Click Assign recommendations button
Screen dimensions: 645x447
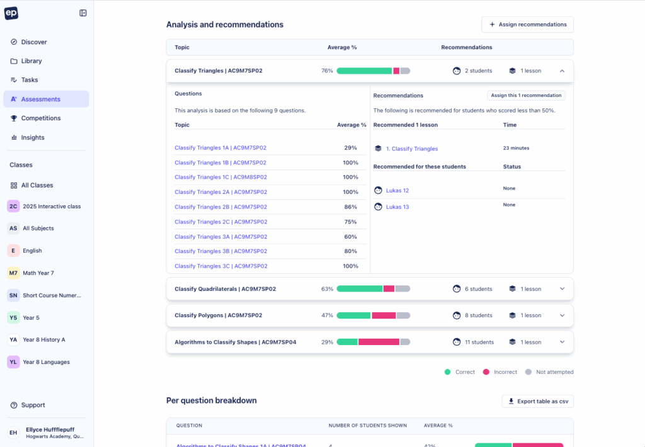click(527, 25)
